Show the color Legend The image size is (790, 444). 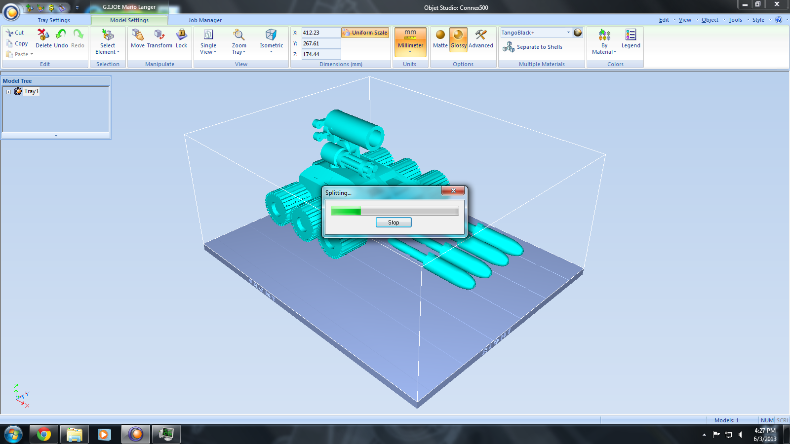coord(631,38)
